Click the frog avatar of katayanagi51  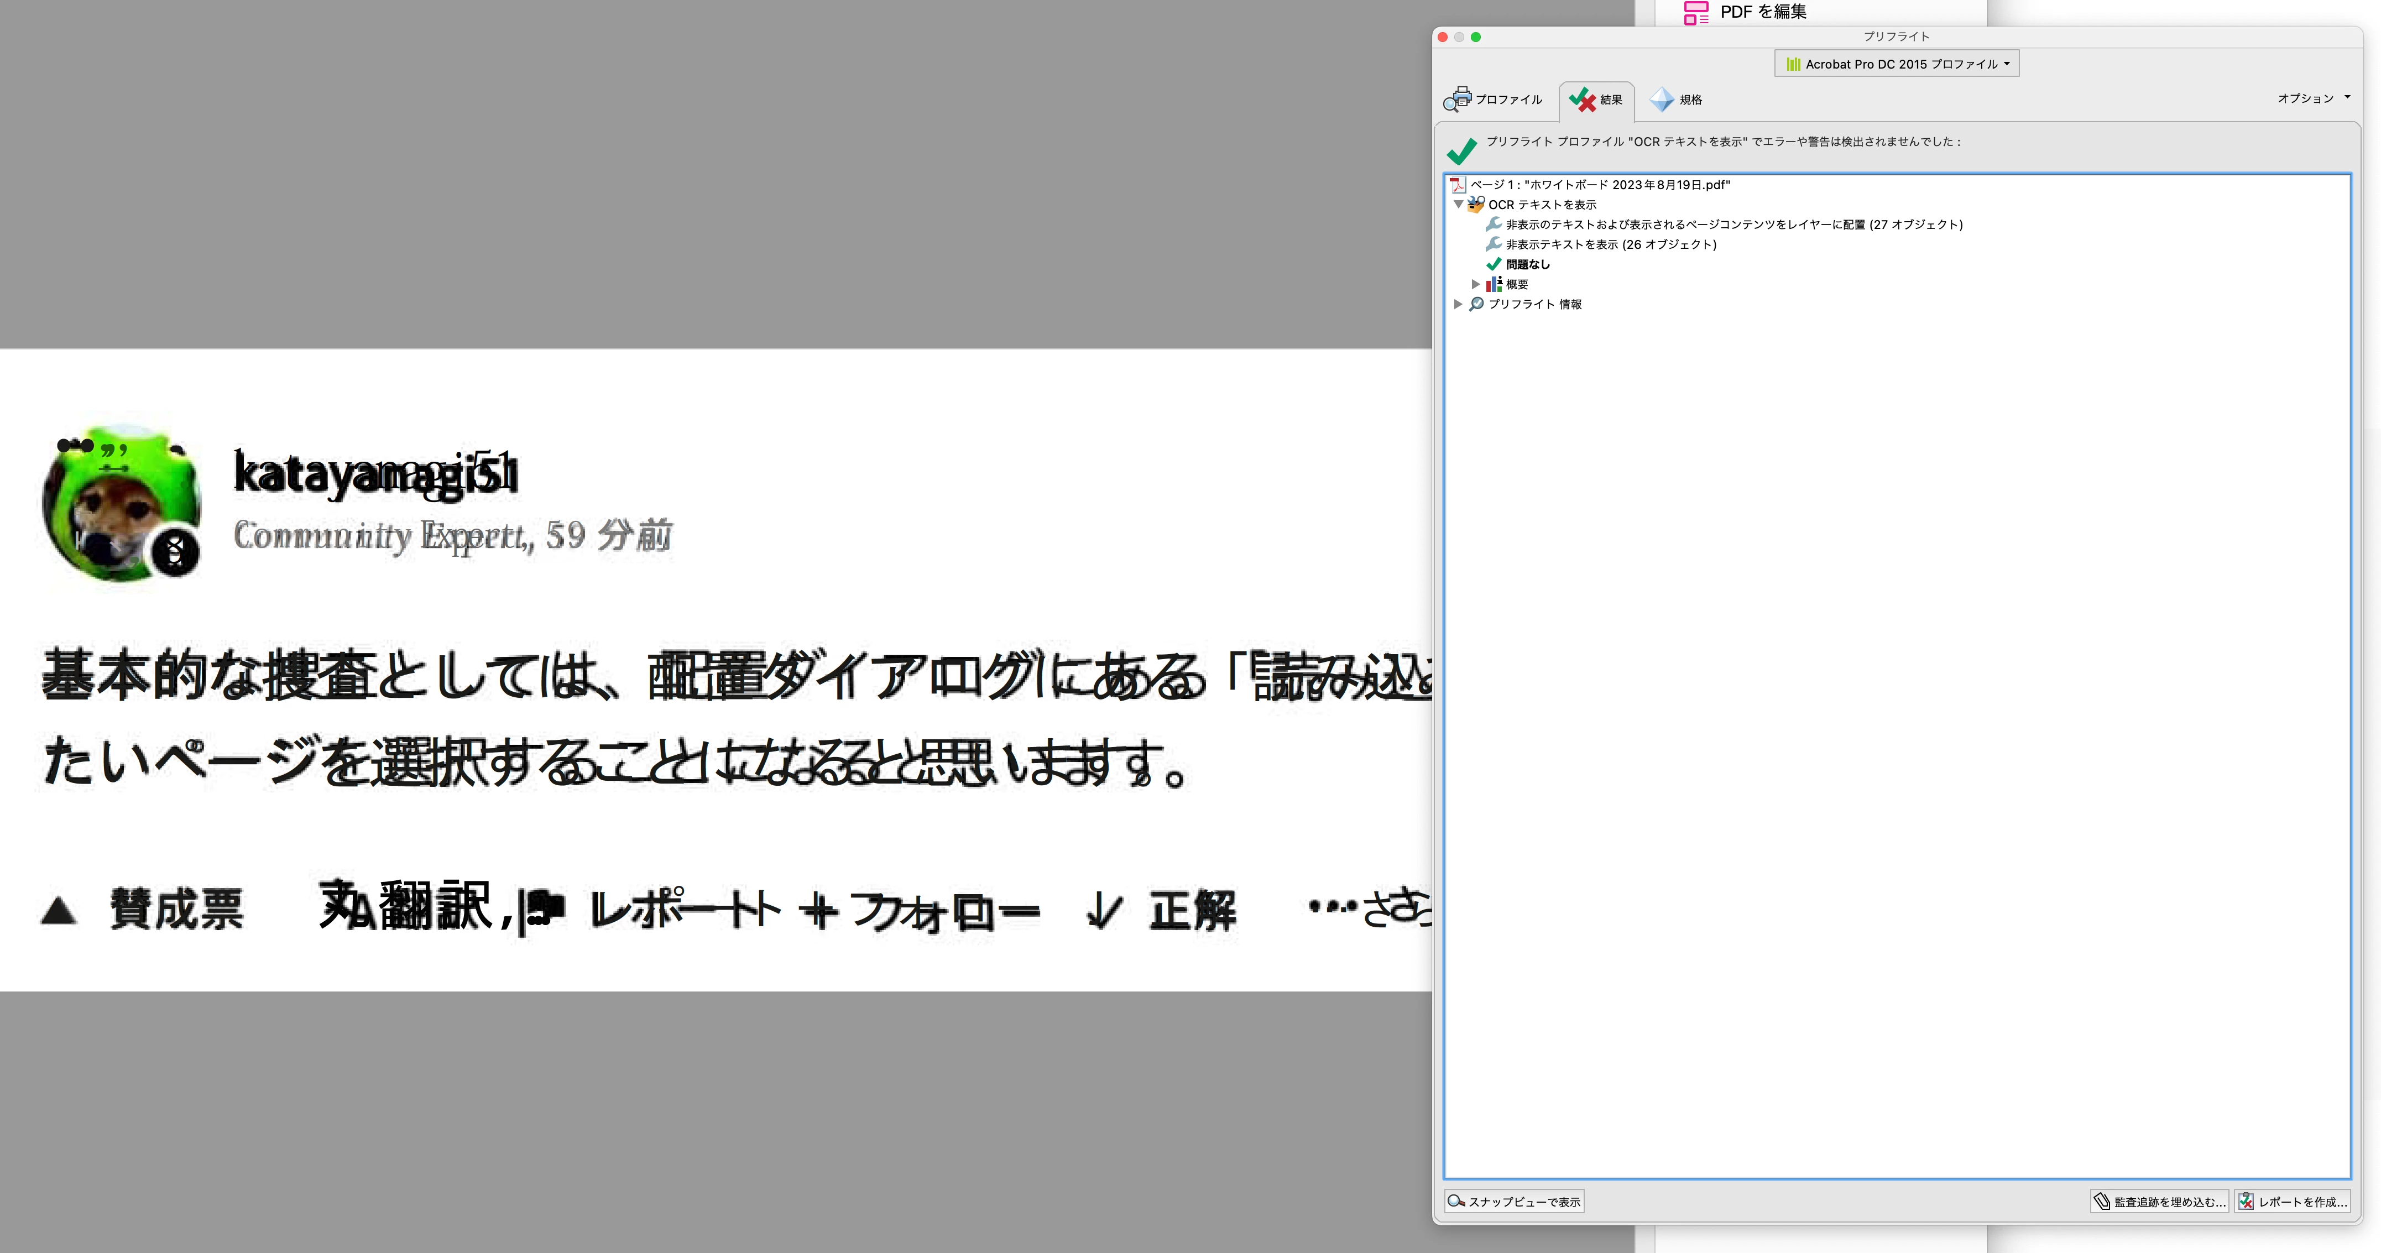point(122,504)
